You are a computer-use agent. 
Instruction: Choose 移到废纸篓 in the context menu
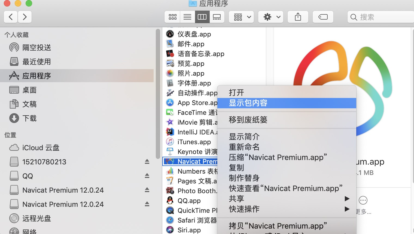click(x=287, y=120)
